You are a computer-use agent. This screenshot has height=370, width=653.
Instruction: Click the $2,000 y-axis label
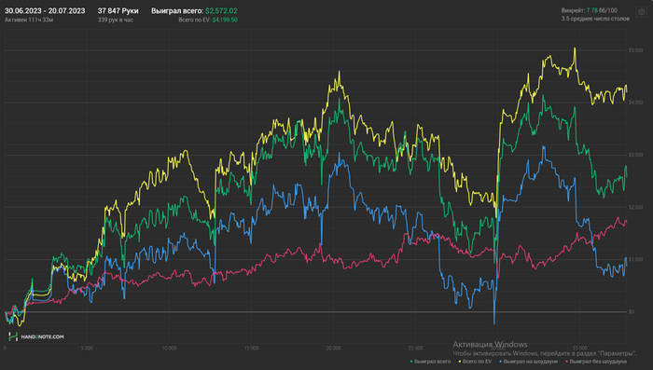coord(635,207)
